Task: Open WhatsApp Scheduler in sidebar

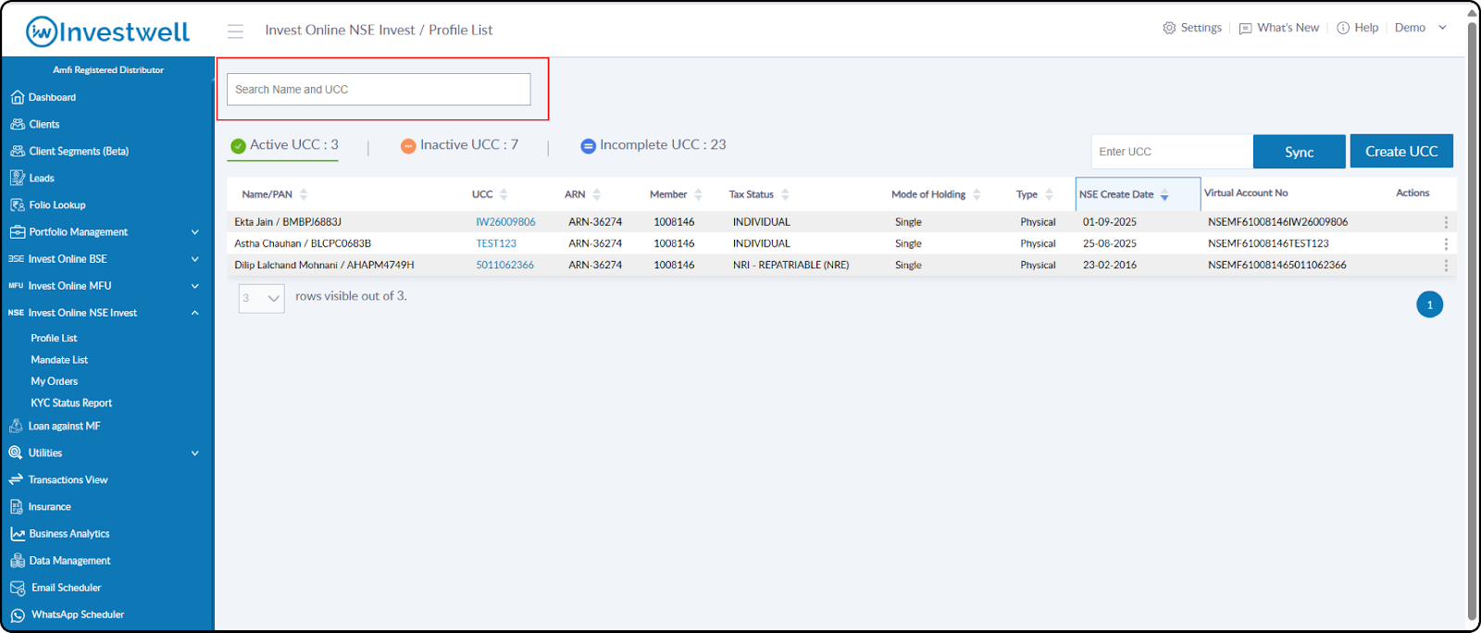Action: click(x=67, y=614)
